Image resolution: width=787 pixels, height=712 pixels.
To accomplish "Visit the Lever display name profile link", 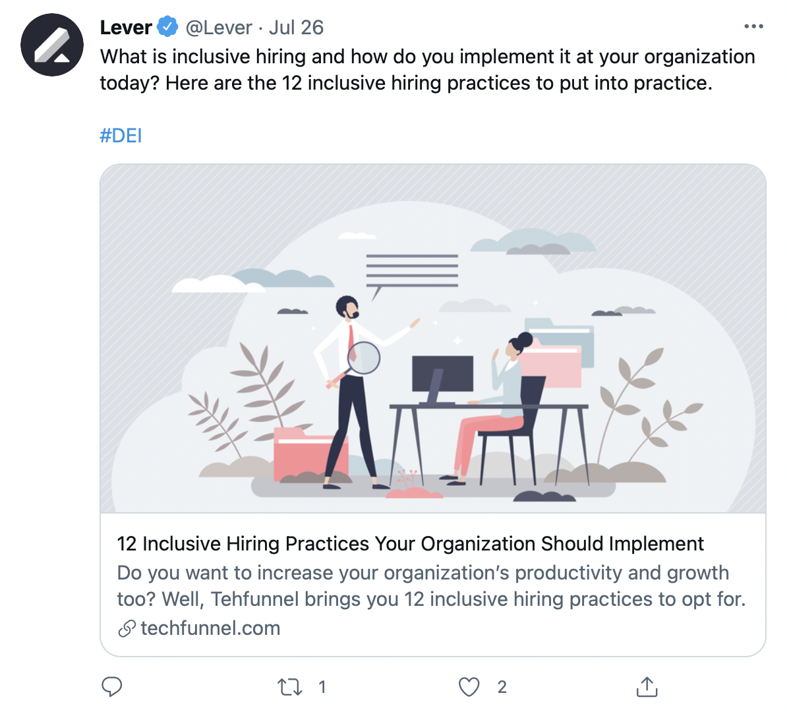I will (x=126, y=27).
